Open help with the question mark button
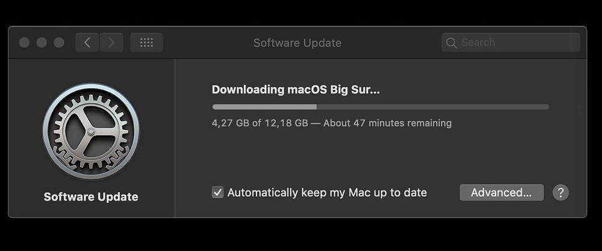The image size is (602, 251). tap(560, 192)
